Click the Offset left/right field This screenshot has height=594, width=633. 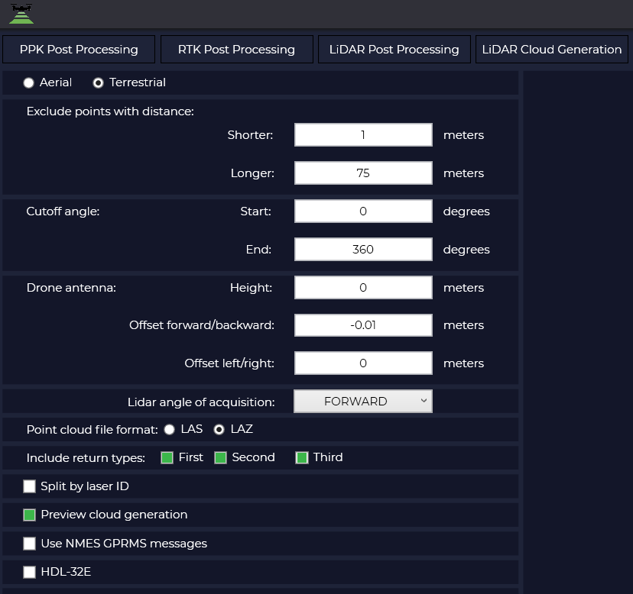click(363, 363)
